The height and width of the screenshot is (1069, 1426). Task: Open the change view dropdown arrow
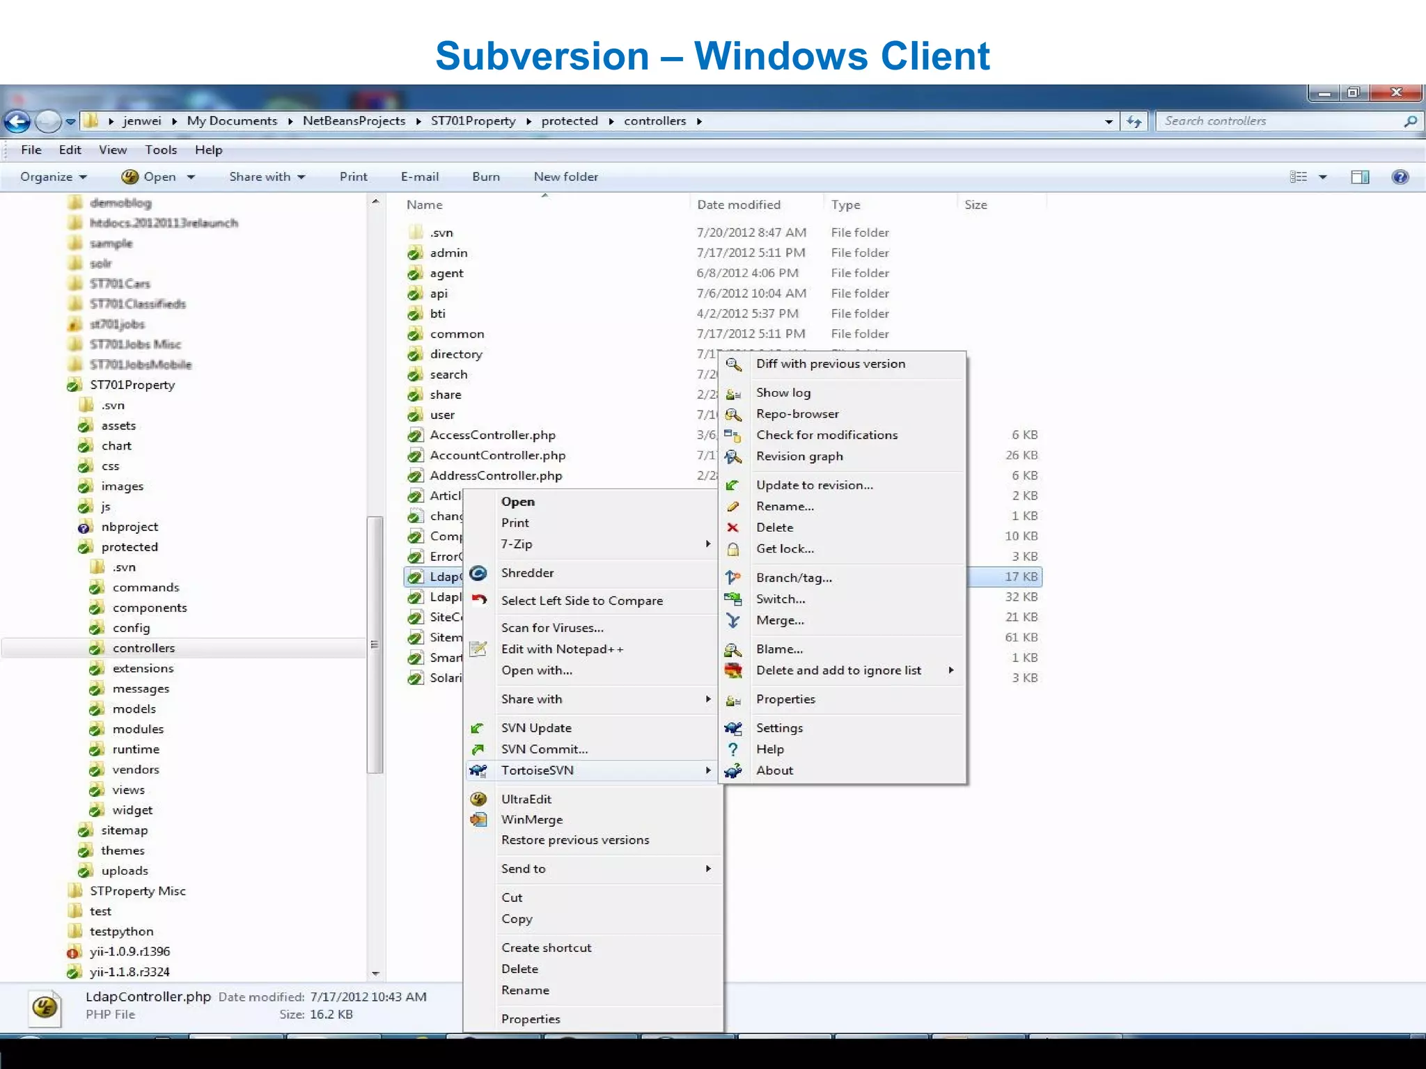pyautogui.click(x=1323, y=177)
